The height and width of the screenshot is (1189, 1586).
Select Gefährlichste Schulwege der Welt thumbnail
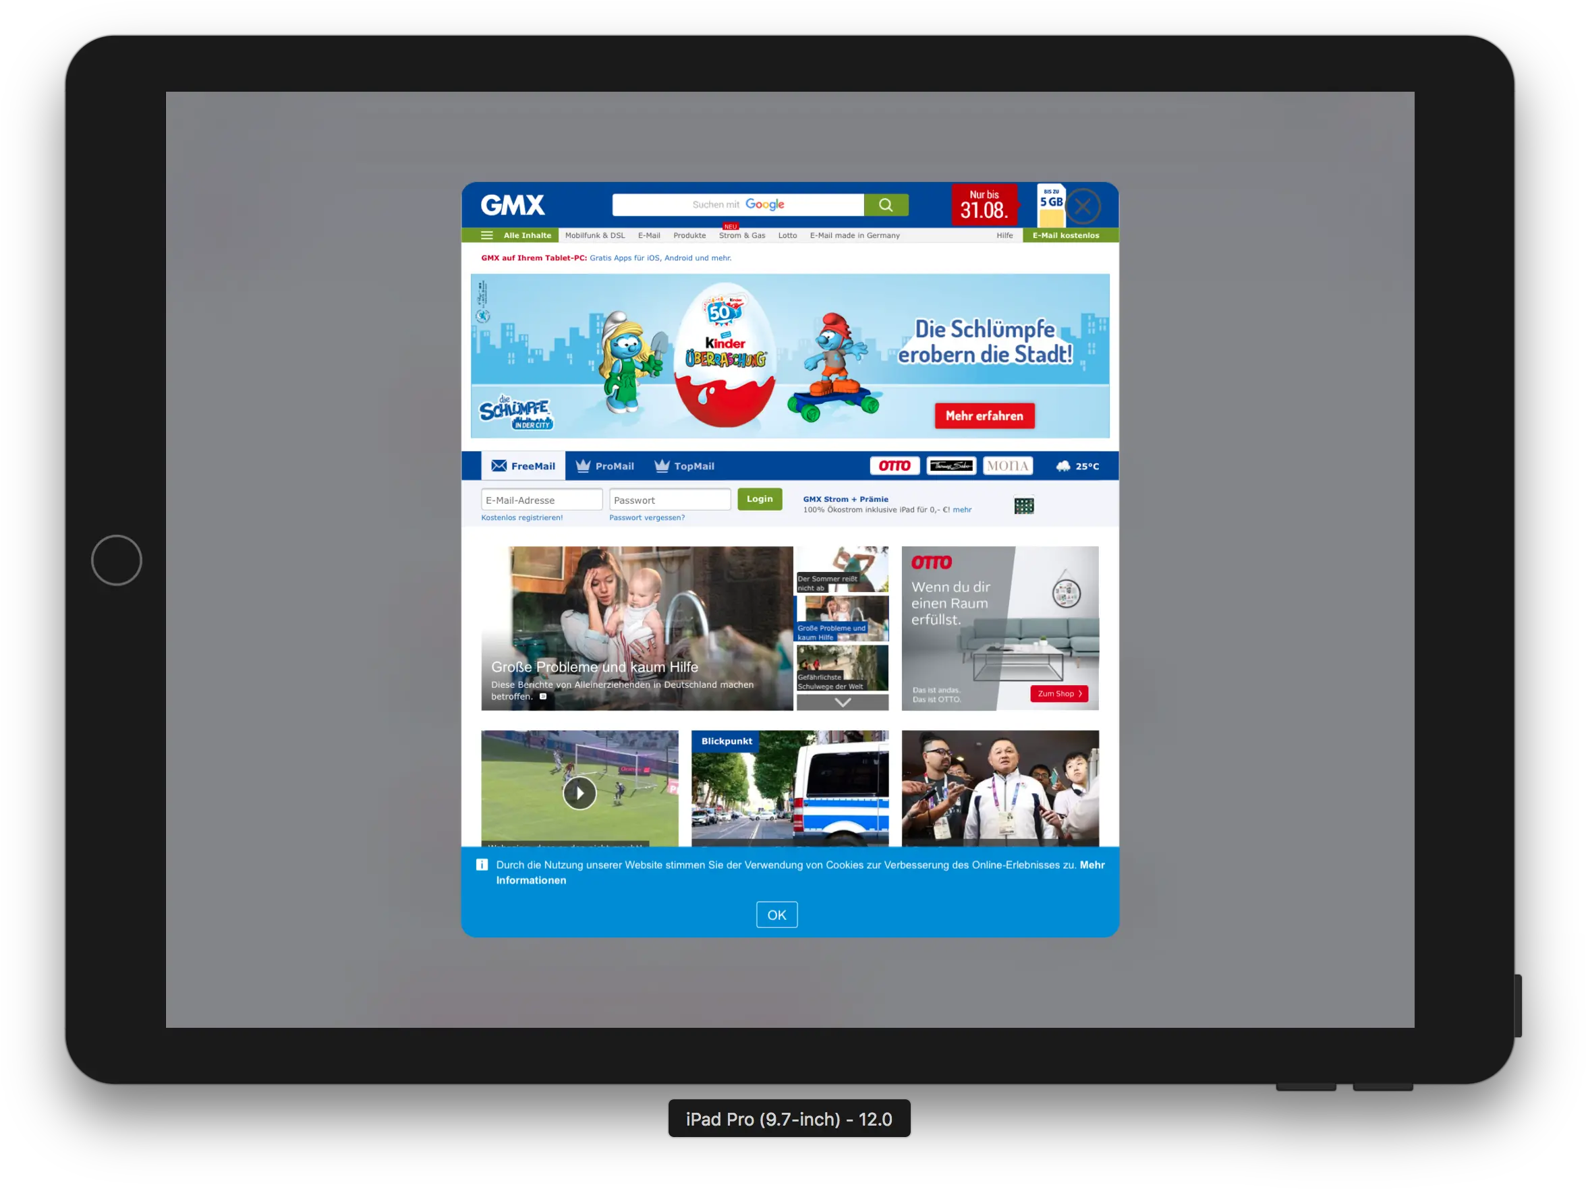[x=844, y=668]
